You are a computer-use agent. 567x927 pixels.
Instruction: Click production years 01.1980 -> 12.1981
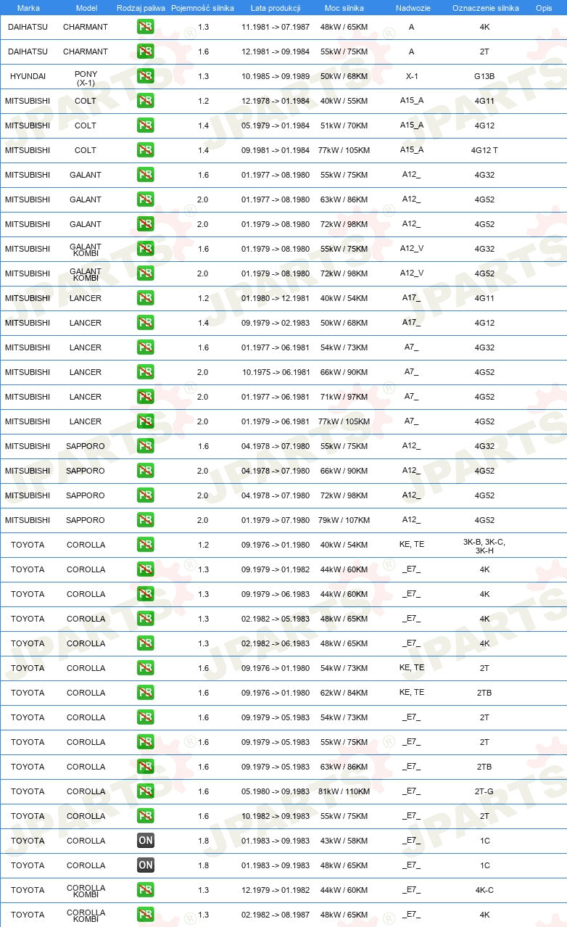pos(276,298)
